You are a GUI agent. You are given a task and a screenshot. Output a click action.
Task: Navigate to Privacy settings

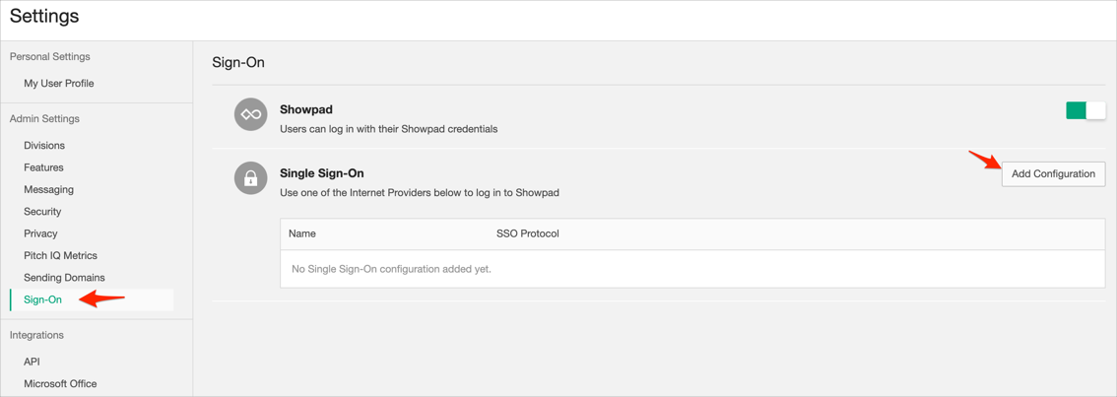[x=40, y=233]
